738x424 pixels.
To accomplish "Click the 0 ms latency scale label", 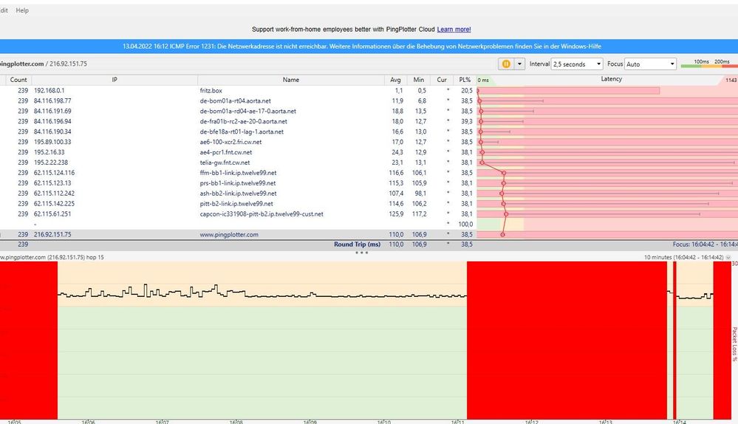I will pos(483,80).
